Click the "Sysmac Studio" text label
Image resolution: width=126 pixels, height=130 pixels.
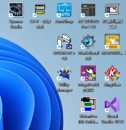[x=16, y=24]
